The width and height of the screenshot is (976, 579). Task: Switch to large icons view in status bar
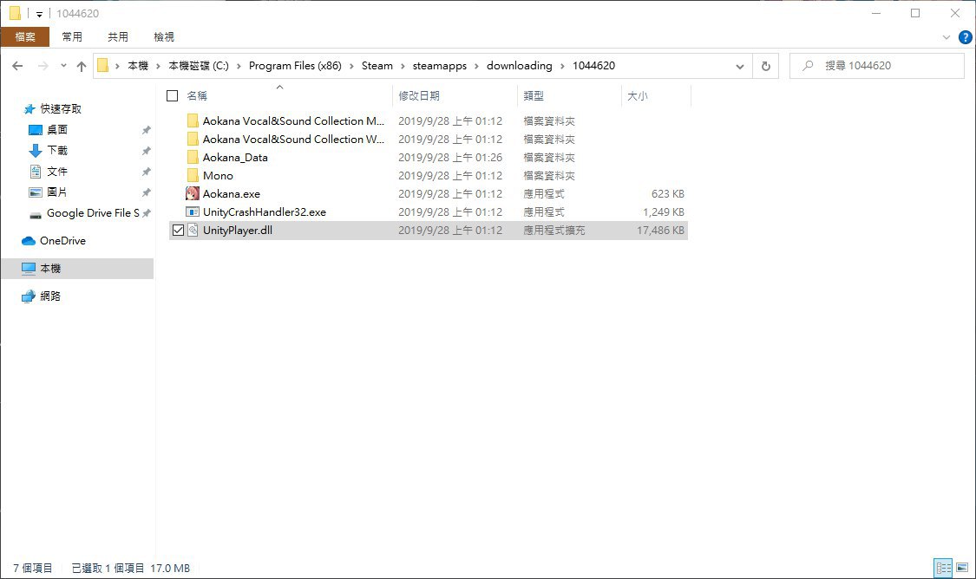(x=961, y=567)
